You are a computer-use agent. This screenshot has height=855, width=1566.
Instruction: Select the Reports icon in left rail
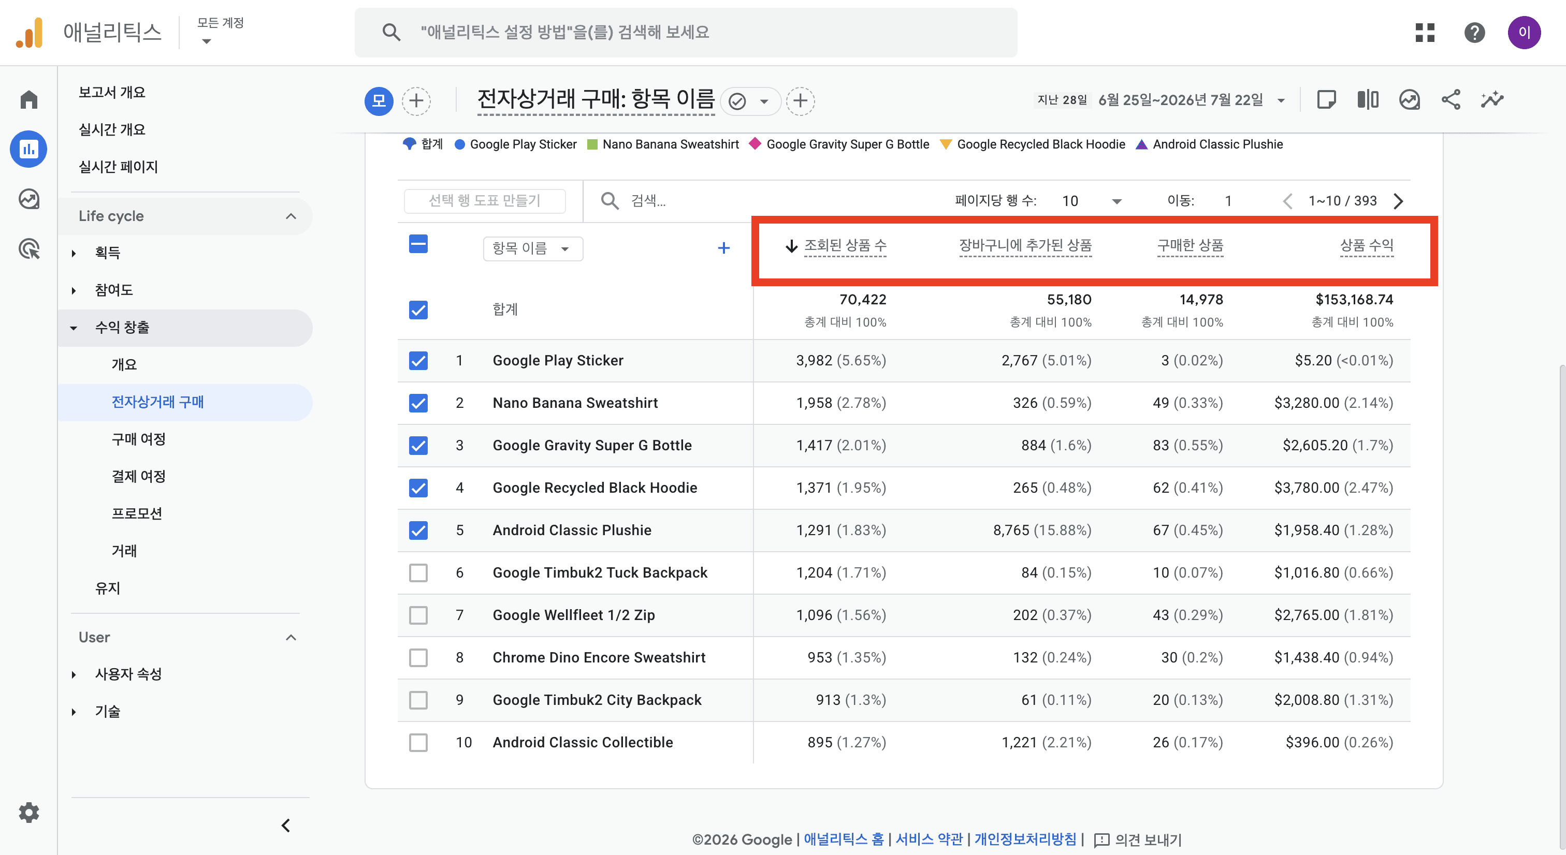pos(28,149)
